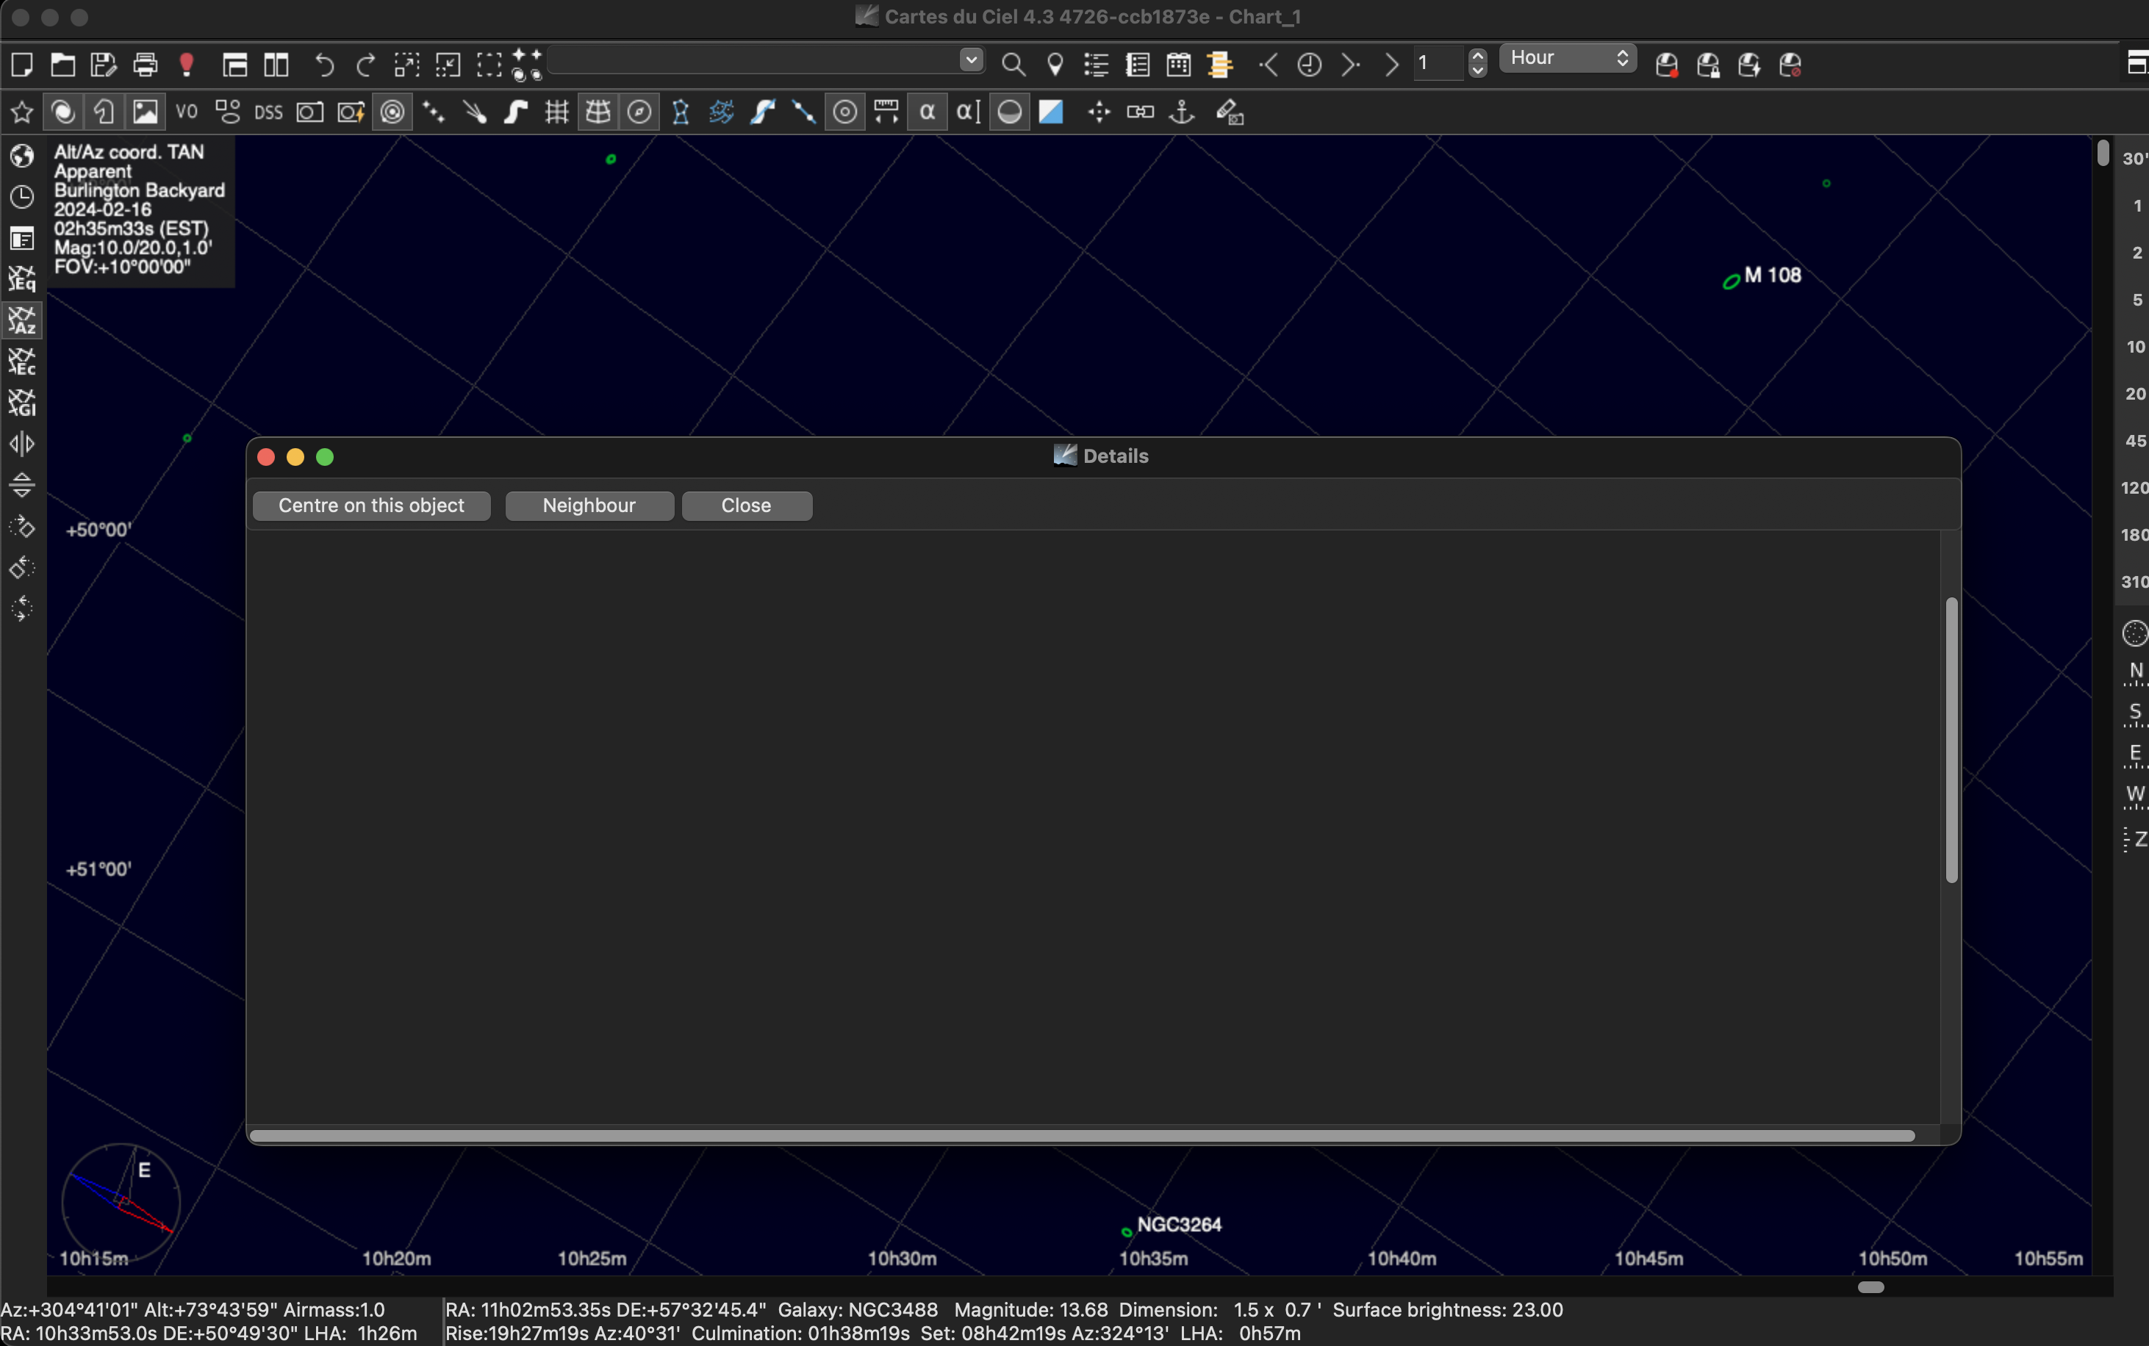This screenshot has width=2149, height=1346.
Task: Click the telescope anchor track icon
Action: pos(1181,112)
